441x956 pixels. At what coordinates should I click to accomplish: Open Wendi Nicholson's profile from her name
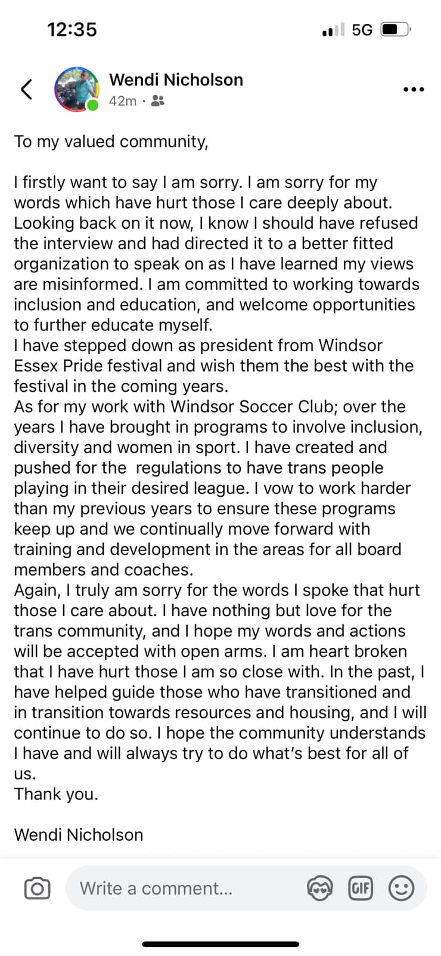point(176,79)
